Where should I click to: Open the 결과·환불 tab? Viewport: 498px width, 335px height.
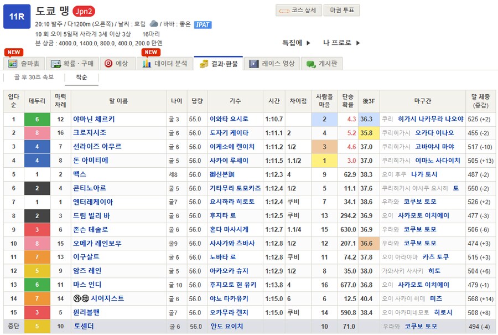click(219, 64)
